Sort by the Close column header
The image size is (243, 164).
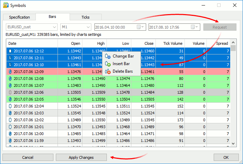coord(143,43)
